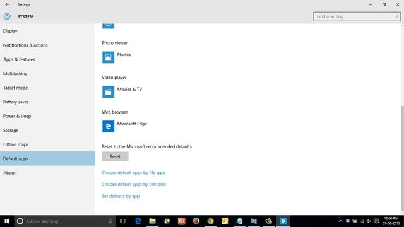Click the back arrow in Settings
404x227 pixels.
coord(7,4)
